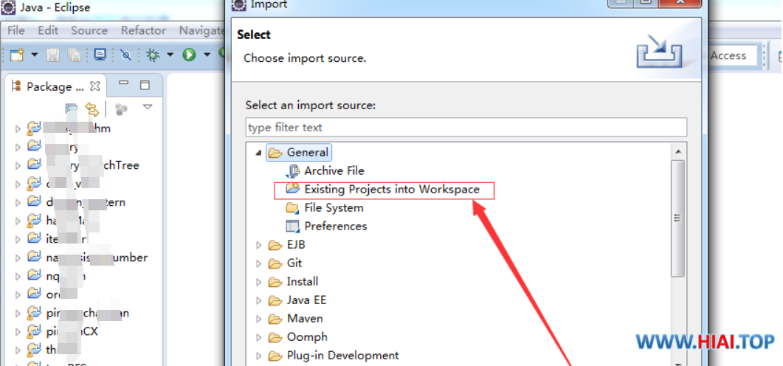Click the Quick Access search field
This screenshot has width=783, height=366.
point(732,55)
